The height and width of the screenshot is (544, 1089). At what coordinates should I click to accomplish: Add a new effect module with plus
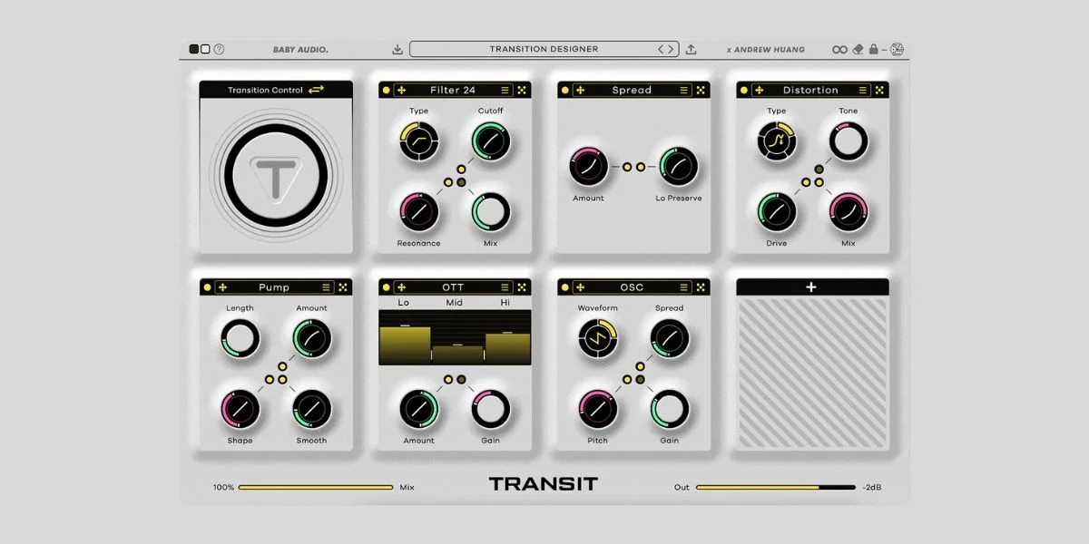(811, 287)
